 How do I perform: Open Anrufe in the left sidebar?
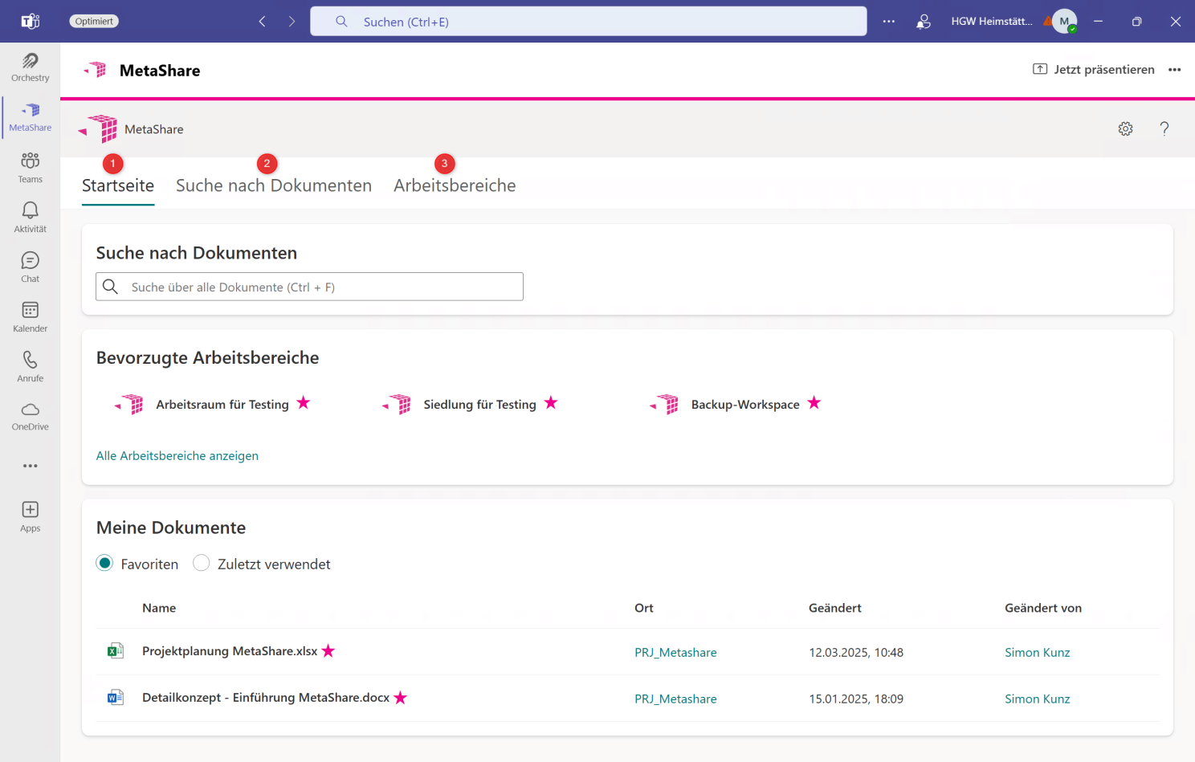click(31, 366)
